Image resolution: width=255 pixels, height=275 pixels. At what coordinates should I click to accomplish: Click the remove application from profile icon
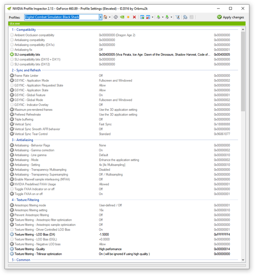coord(148,17)
